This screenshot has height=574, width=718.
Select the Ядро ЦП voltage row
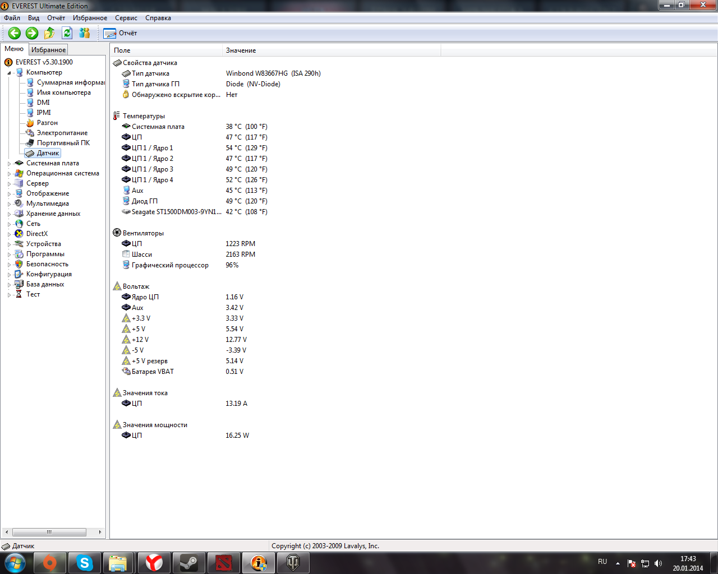coord(183,297)
